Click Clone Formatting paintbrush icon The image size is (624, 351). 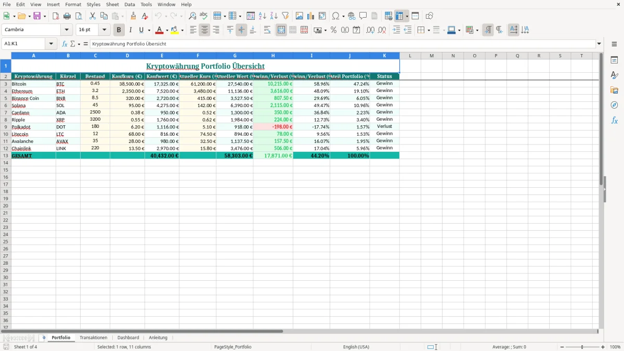[x=134, y=16]
